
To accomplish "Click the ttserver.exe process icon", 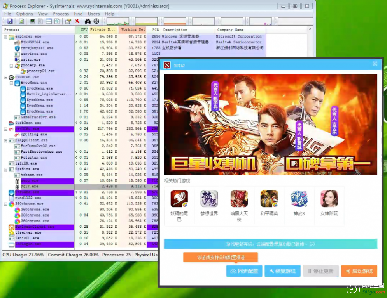I will 11,232.
